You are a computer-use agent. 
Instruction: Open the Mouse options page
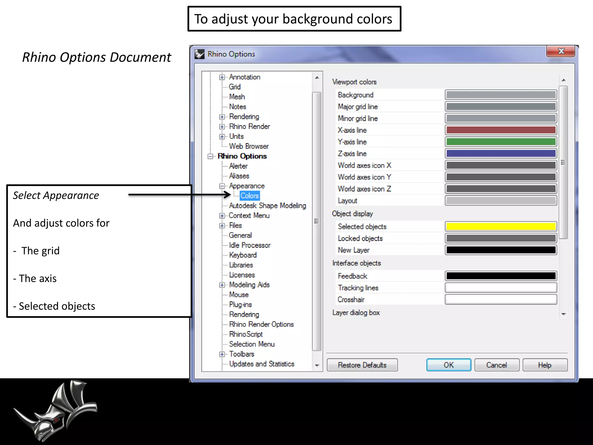coord(239,295)
